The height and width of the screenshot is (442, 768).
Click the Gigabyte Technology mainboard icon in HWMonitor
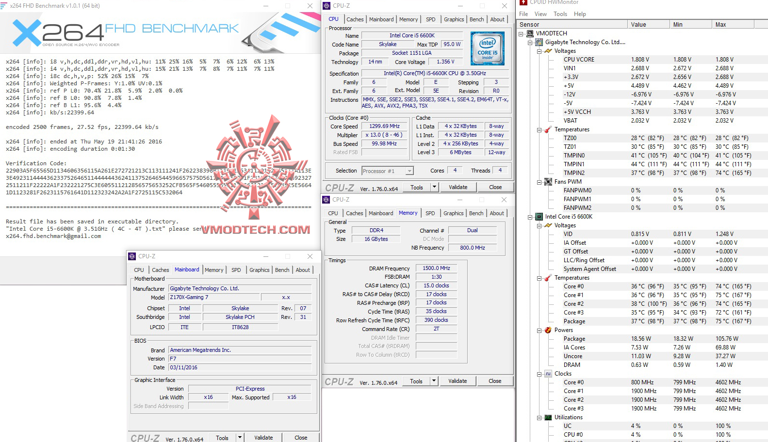tap(539, 42)
